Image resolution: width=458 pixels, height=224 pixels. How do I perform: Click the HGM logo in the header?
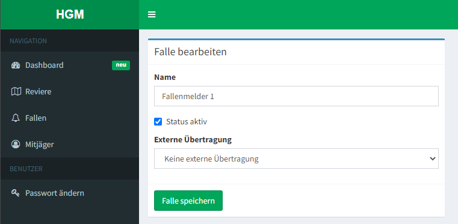coord(70,14)
